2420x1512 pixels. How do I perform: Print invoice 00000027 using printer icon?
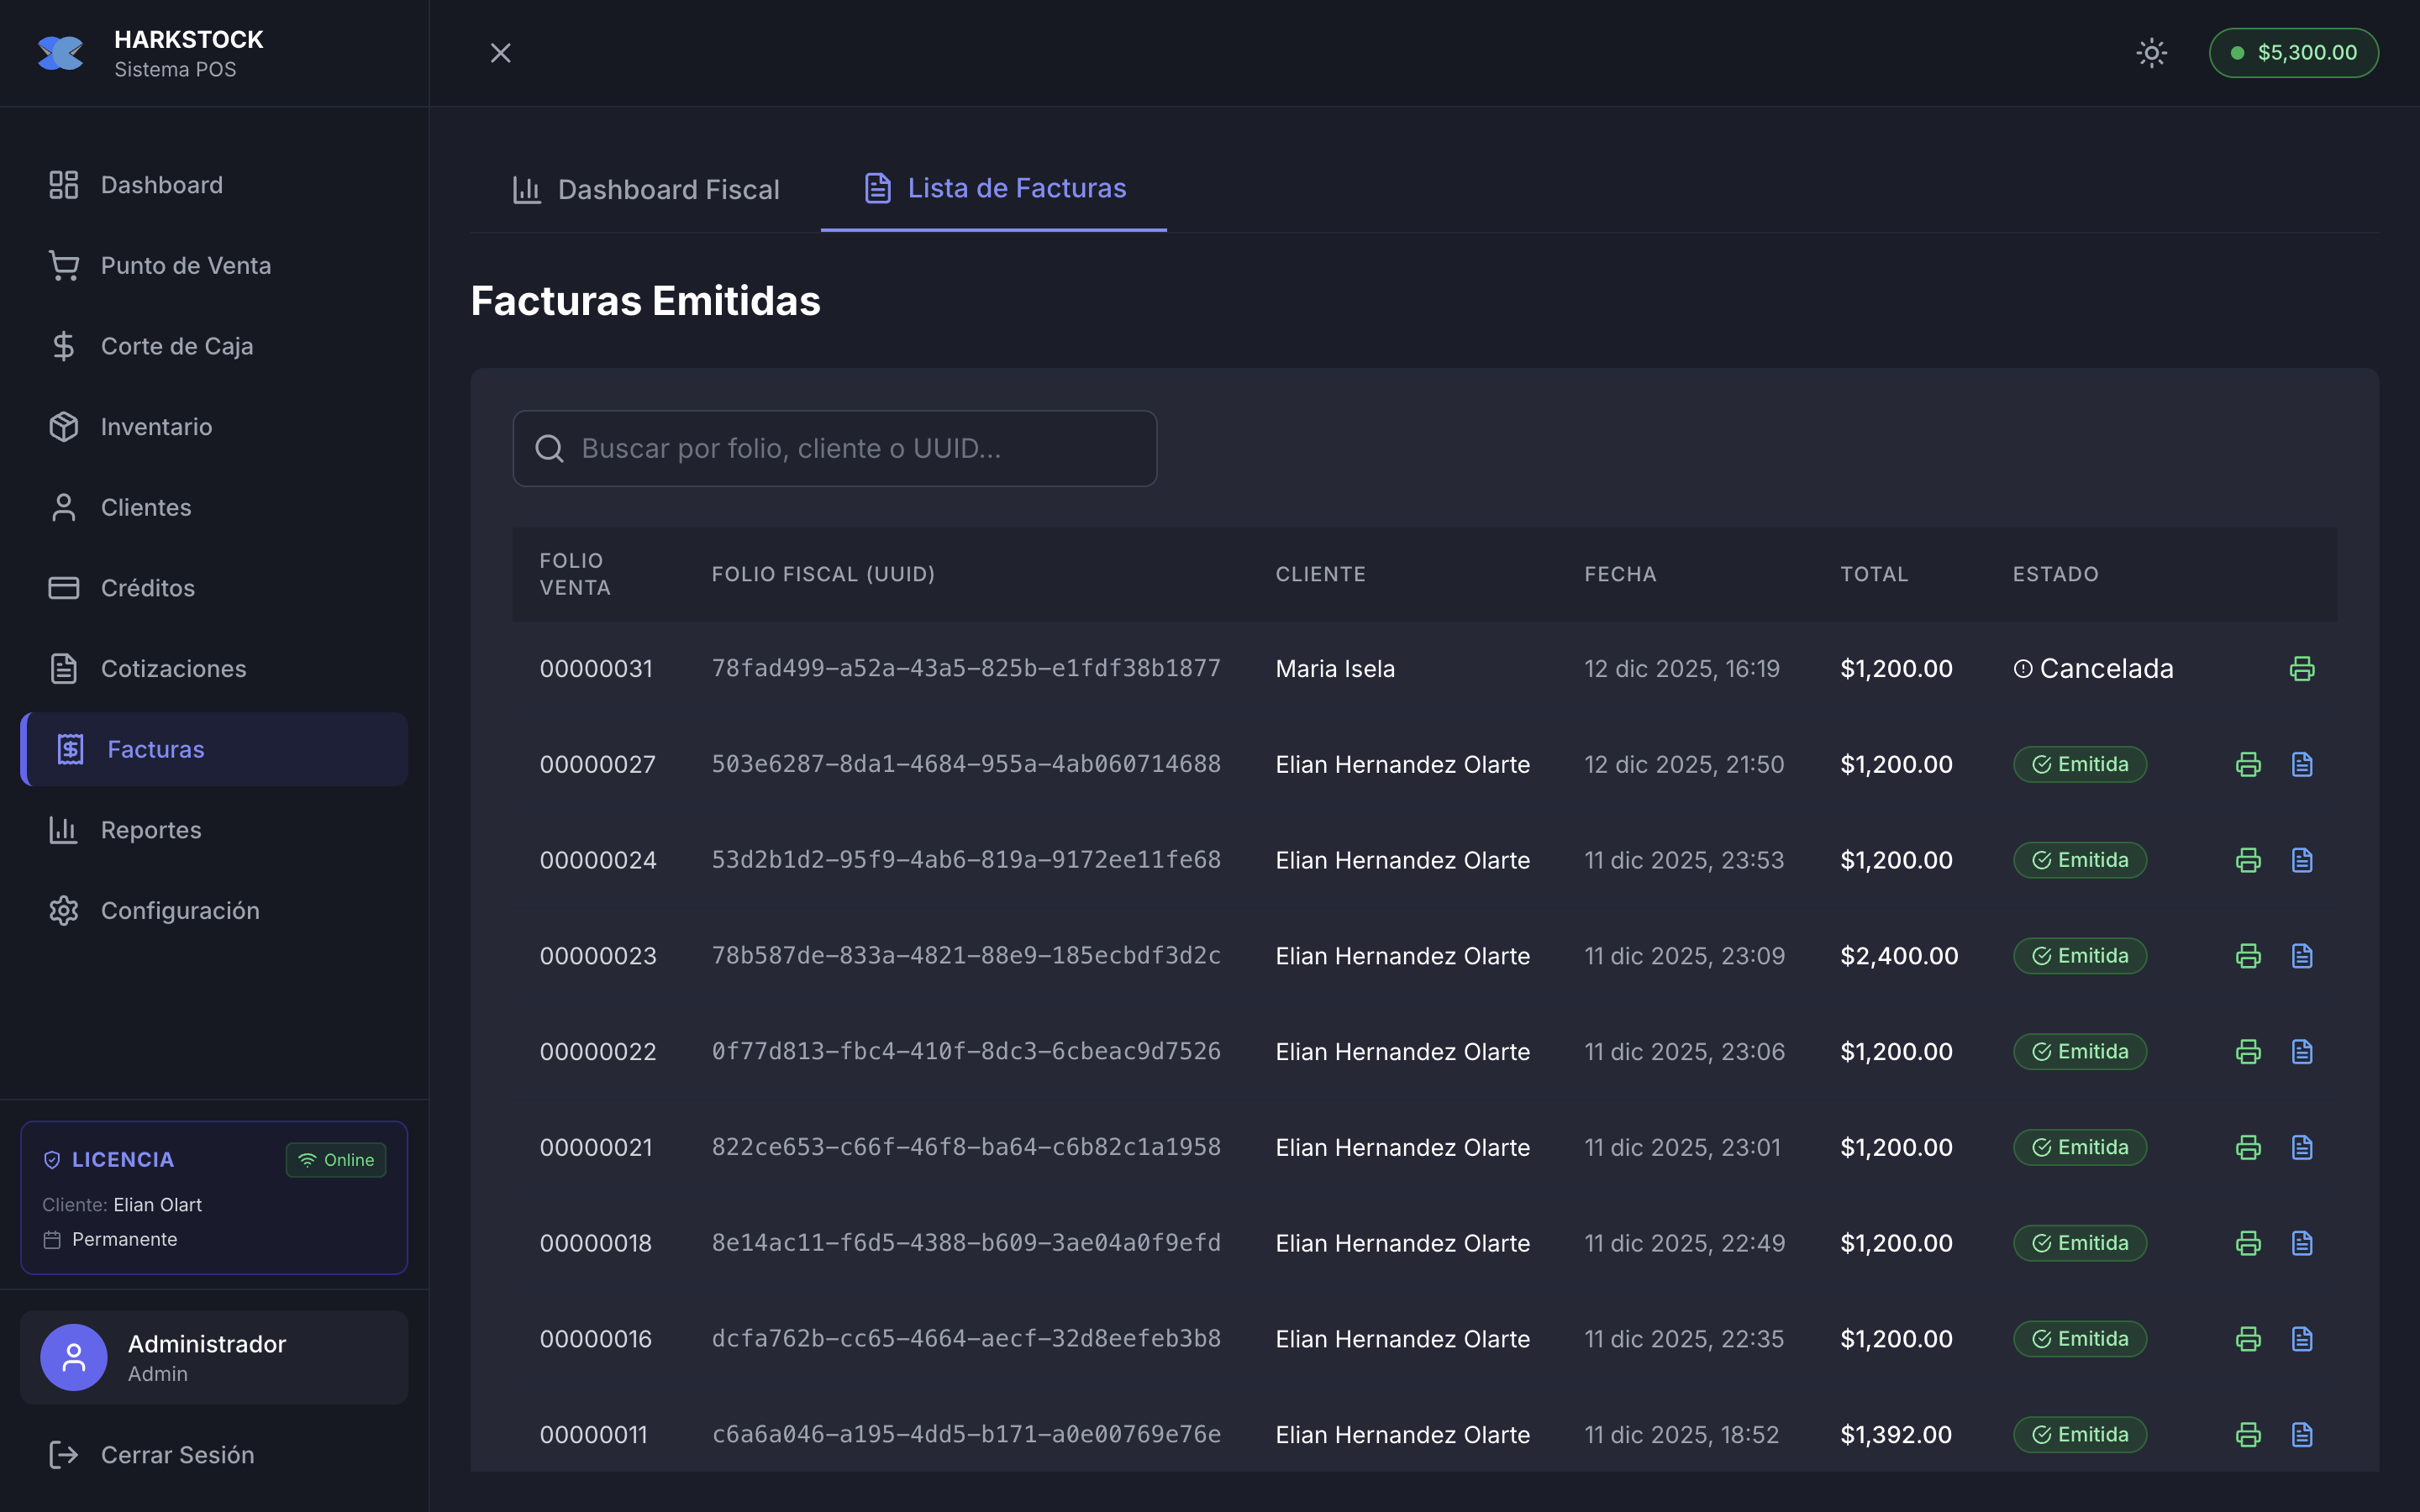pos(2247,764)
